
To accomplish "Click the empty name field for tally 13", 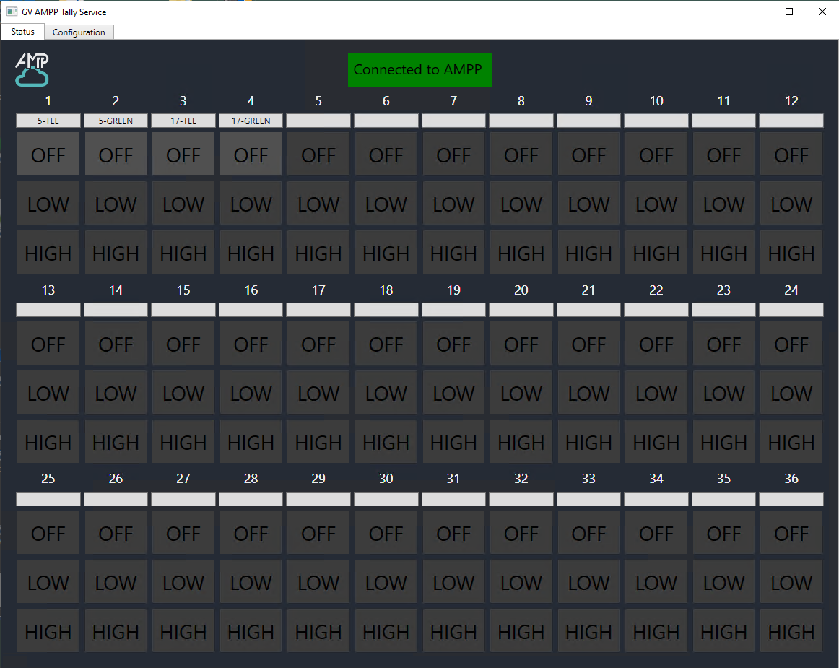I will pyautogui.click(x=48, y=310).
